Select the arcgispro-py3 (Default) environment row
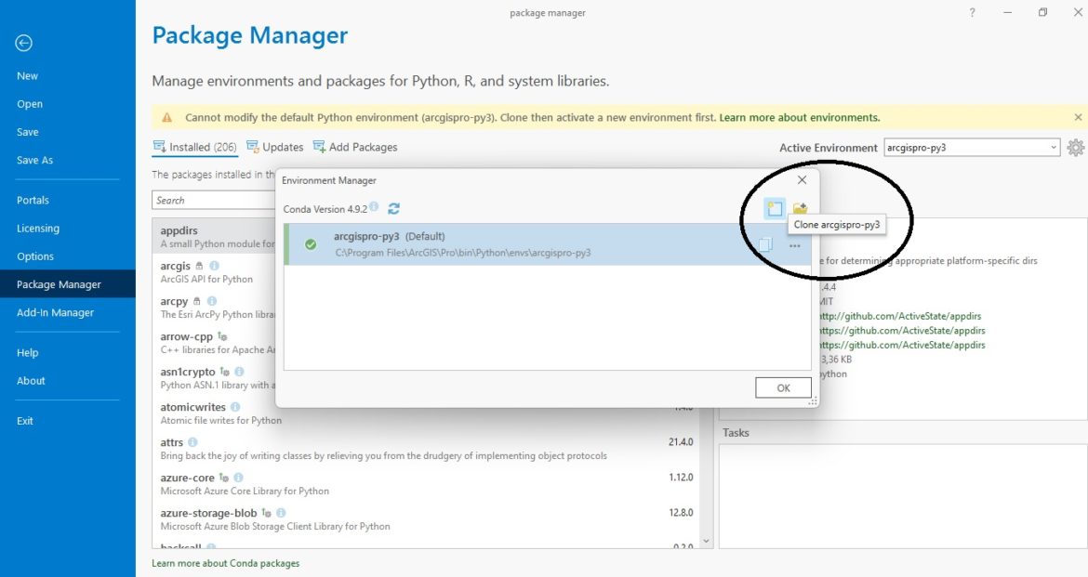The height and width of the screenshot is (577, 1088). tap(547, 244)
